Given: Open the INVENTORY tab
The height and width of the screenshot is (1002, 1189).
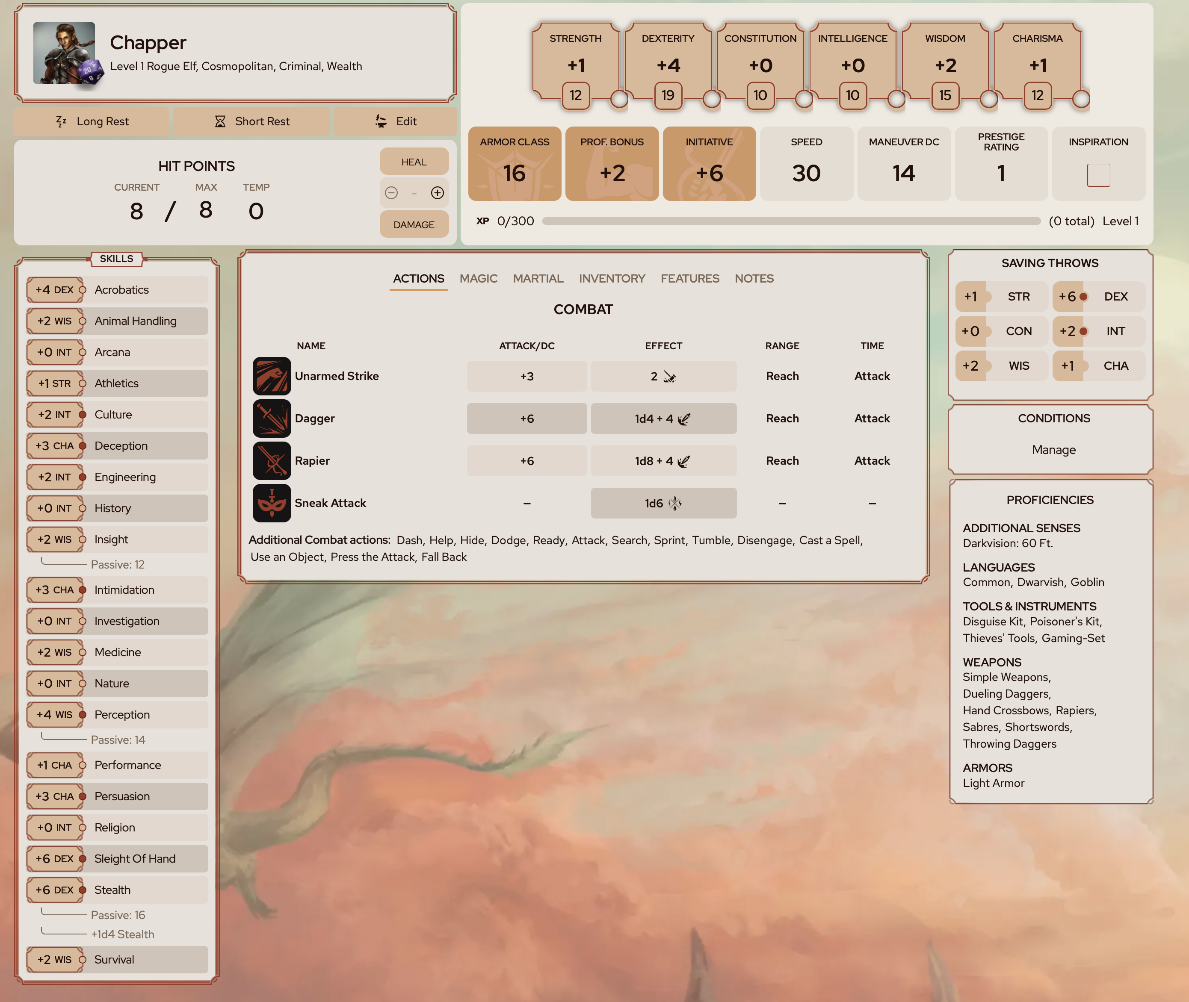Looking at the screenshot, I should point(612,278).
